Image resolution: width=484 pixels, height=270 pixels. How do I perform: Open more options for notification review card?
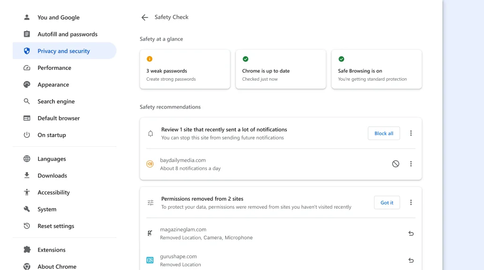point(411,134)
